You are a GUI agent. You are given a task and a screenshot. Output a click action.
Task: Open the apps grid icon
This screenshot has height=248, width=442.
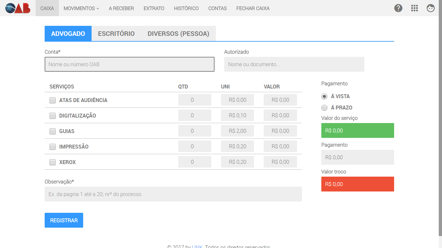[414, 8]
